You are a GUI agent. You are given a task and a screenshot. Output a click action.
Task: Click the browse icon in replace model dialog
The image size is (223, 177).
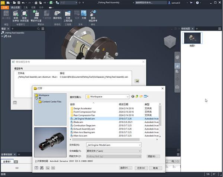(137, 81)
